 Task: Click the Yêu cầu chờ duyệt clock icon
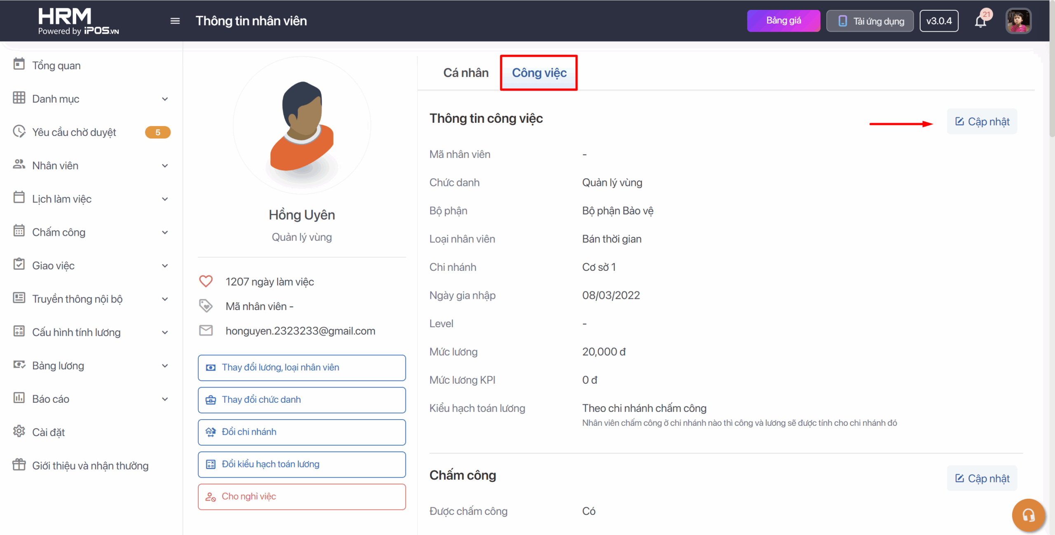(19, 131)
